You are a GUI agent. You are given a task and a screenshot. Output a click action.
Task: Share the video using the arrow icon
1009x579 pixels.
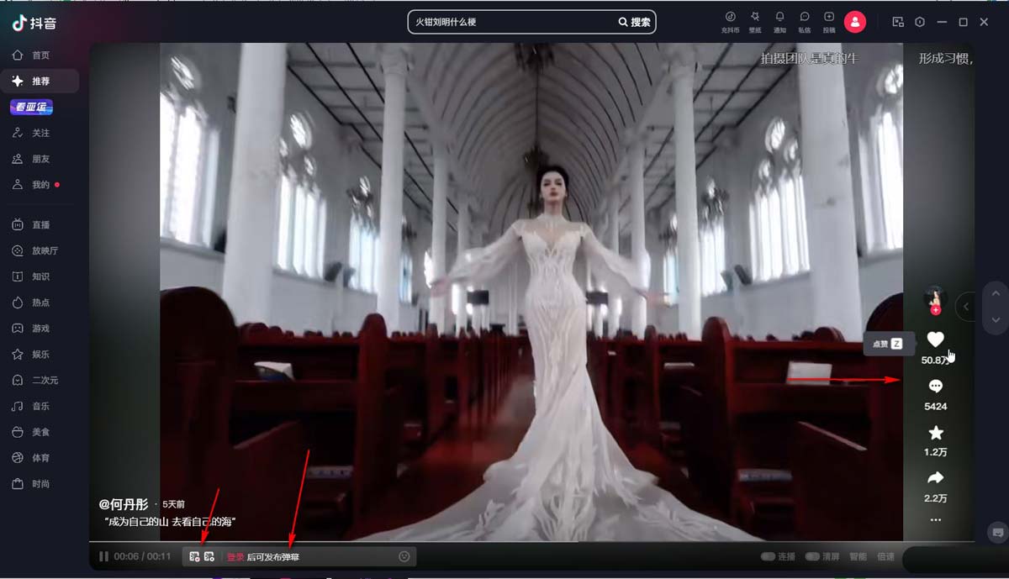(935, 478)
